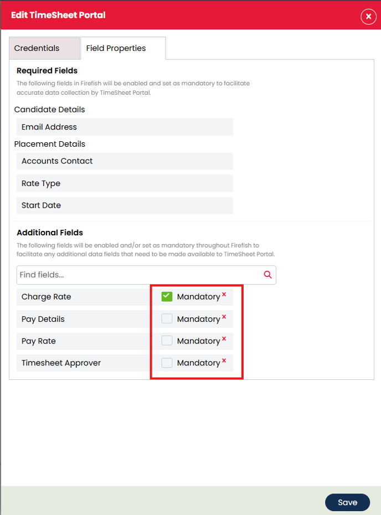Click the Rate Type field row
Screen dimensions: 381x515
pos(125,183)
